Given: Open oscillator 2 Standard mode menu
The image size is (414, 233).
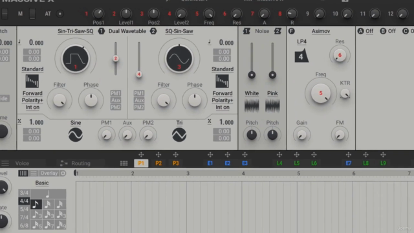Looking at the screenshot, I should [223, 69].
